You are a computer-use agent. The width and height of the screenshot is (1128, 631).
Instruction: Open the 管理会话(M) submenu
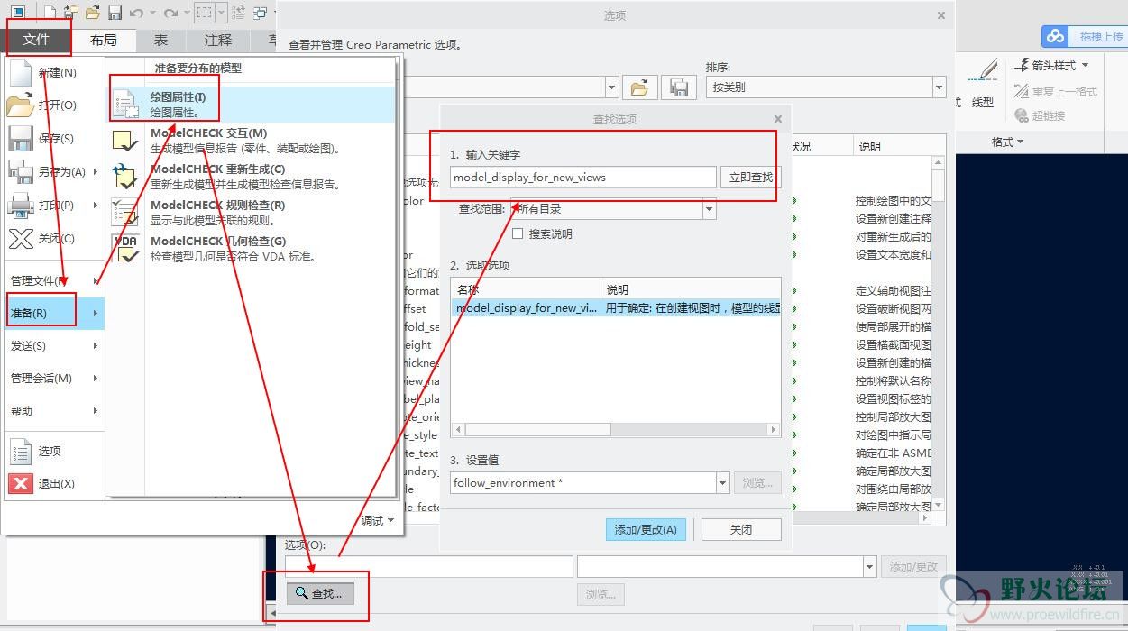[54, 378]
